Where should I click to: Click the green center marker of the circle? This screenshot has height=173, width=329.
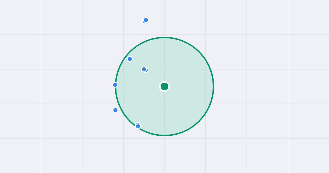pyautogui.click(x=164, y=87)
